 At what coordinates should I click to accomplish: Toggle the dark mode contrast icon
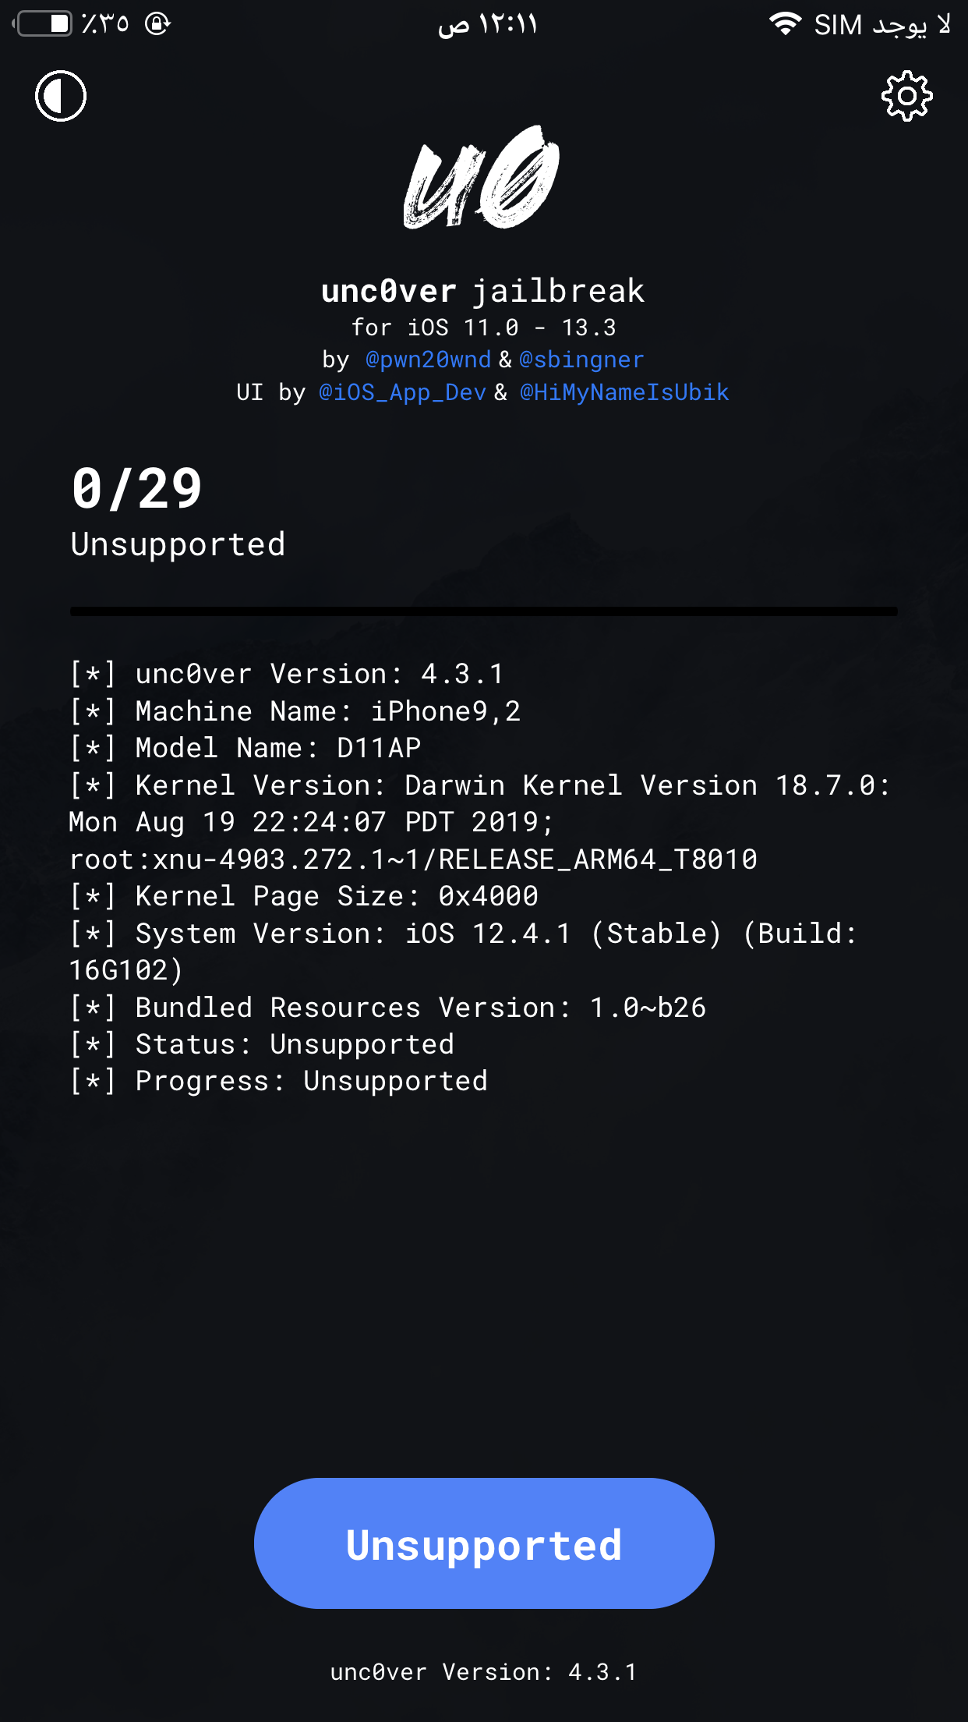(x=61, y=96)
